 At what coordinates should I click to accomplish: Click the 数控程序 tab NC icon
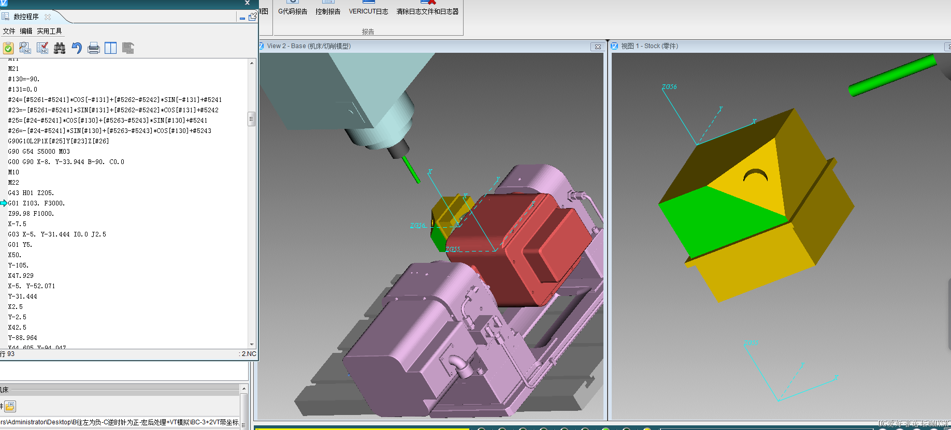point(5,17)
